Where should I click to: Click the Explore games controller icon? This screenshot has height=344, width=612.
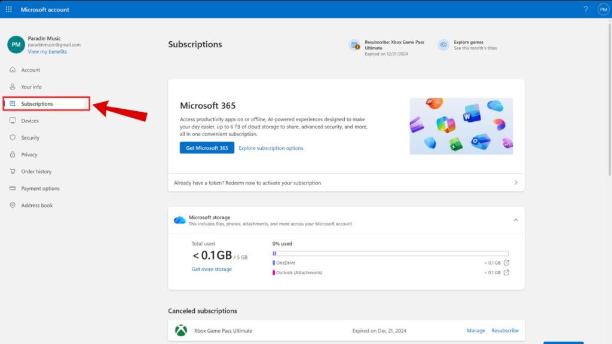point(443,45)
